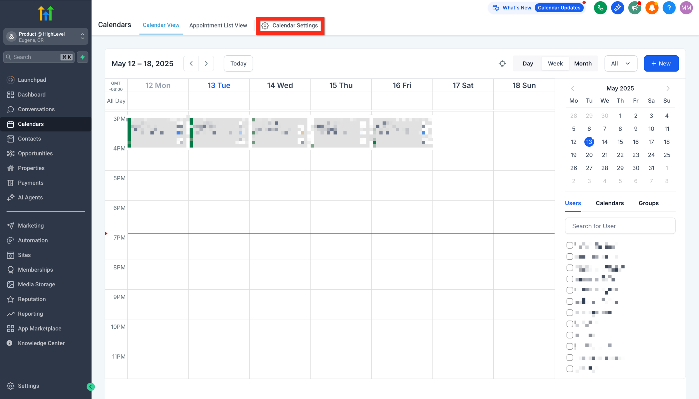Image resolution: width=699 pixels, height=399 pixels.
Task: Select the Conversations icon in sidebar
Action: pyautogui.click(x=10, y=109)
